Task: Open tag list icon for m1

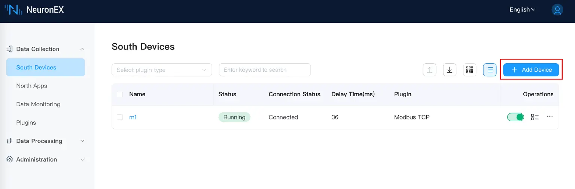Action: click(x=535, y=117)
